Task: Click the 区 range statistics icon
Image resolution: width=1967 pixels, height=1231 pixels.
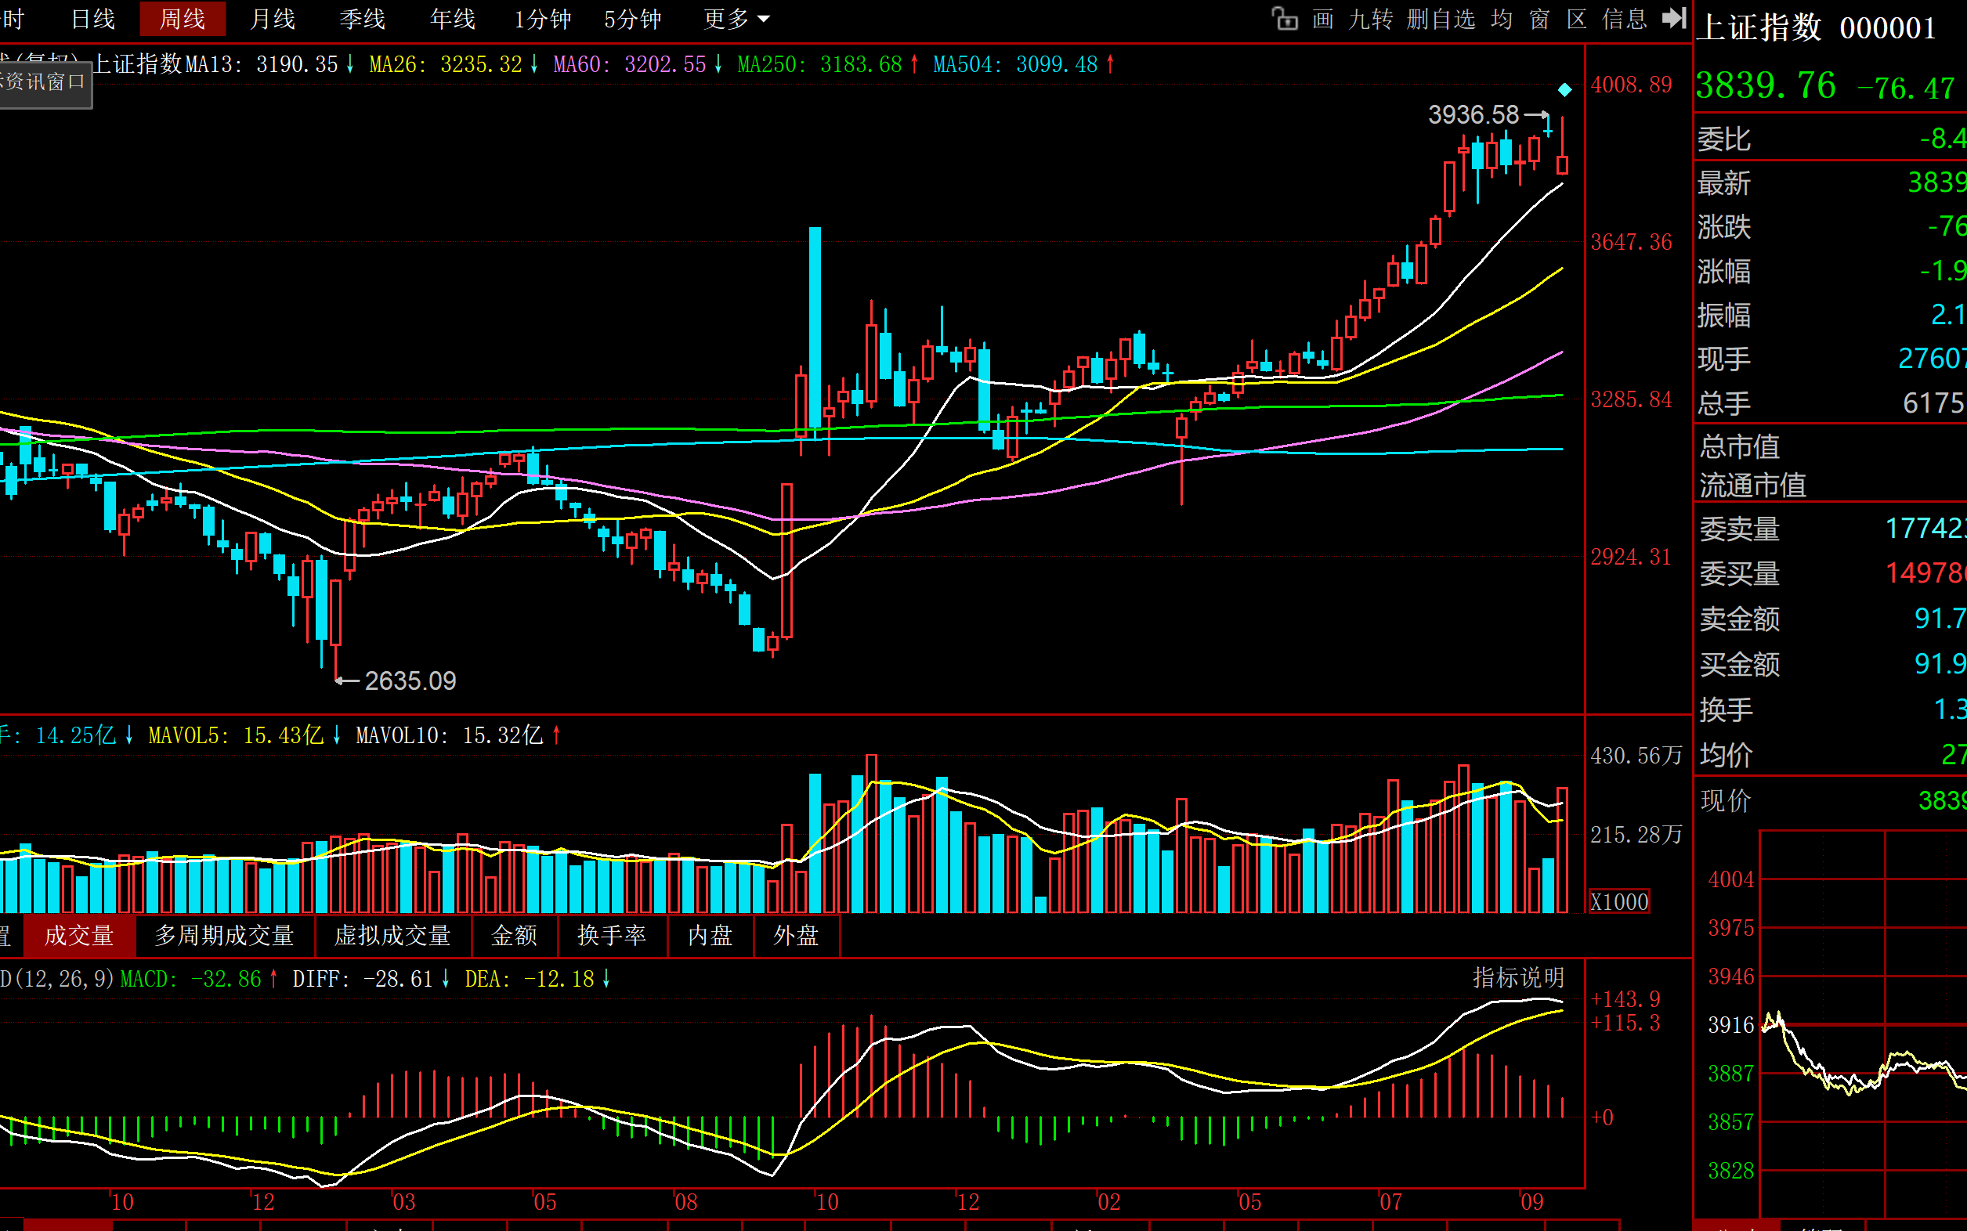Action: [1577, 19]
